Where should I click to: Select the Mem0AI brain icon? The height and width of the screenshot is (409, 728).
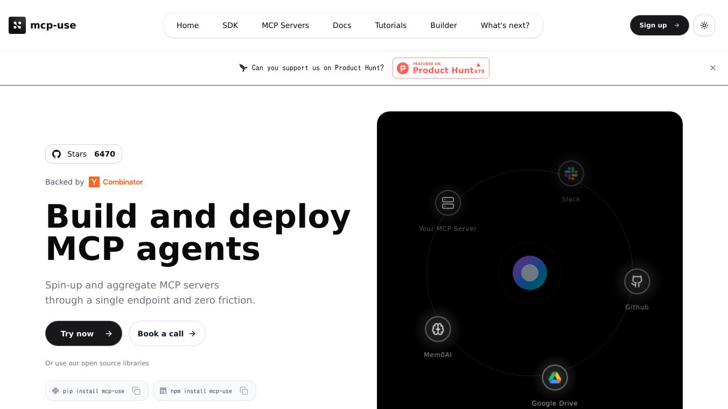click(x=438, y=329)
